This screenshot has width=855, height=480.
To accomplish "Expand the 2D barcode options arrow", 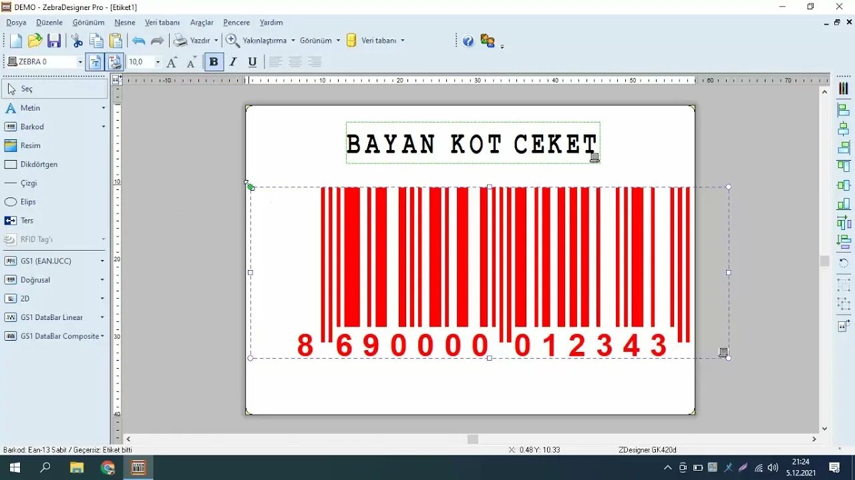I will click(x=102, y=299).
